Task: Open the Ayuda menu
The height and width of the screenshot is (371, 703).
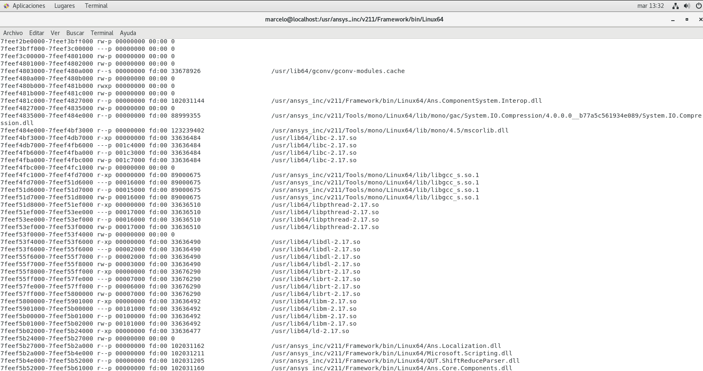Action: (x=128, y=33)
